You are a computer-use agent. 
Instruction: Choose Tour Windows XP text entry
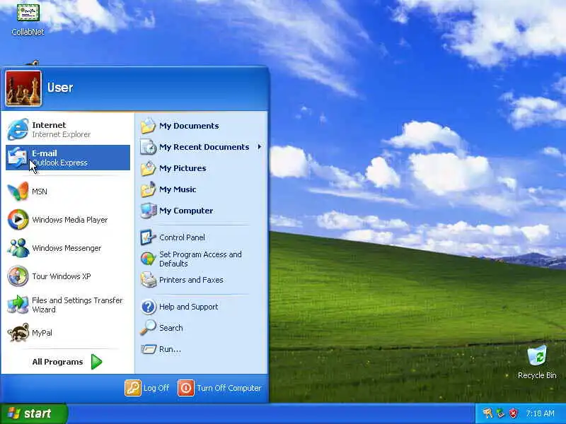pyautogui.click(x=62, y=276)
